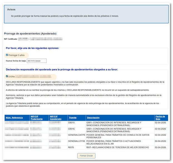Select the G9015 tramite cell

click(72, 122)
